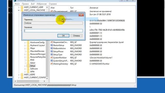Open the Избранное menu

(42, 4)
